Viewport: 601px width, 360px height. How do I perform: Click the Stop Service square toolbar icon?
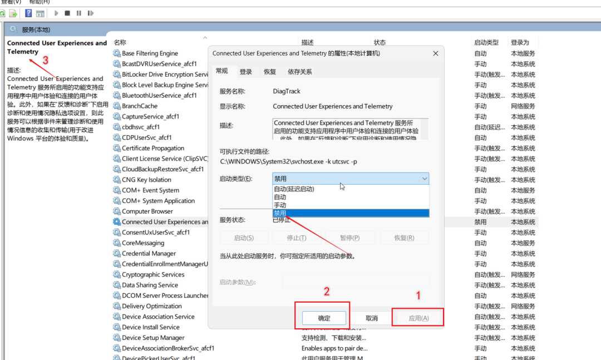tap(67, 13)
